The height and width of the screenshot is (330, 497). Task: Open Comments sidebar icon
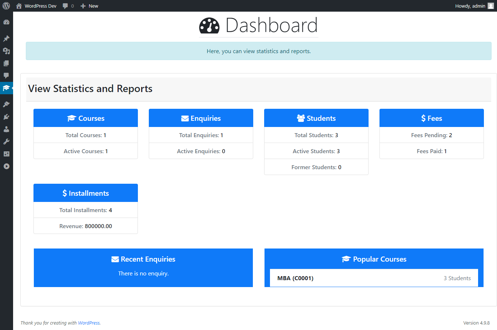(6, 76)
